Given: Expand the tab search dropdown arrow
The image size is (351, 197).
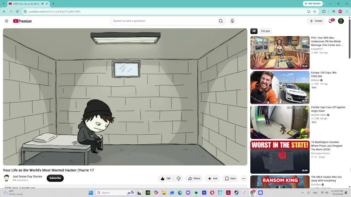Looking at the screenshot, I should 4,4.
